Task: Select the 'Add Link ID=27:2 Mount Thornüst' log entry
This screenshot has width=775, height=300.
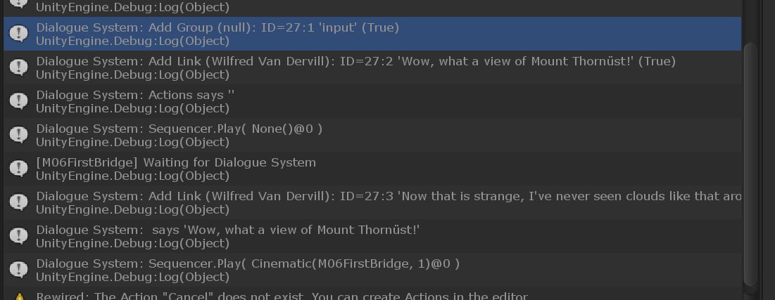Action: coord(372,67)
